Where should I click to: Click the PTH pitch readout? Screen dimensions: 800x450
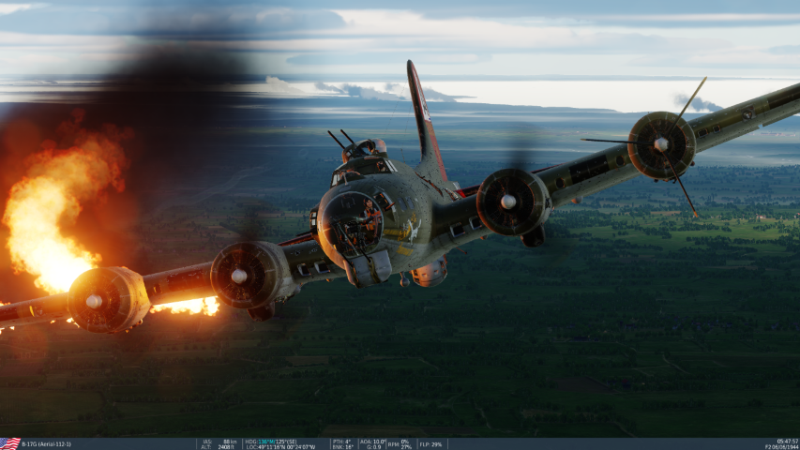[x=341, y=441]
